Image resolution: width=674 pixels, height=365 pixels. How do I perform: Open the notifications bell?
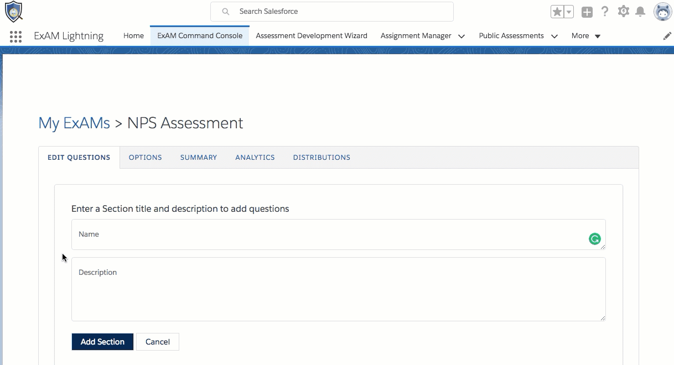640,12
